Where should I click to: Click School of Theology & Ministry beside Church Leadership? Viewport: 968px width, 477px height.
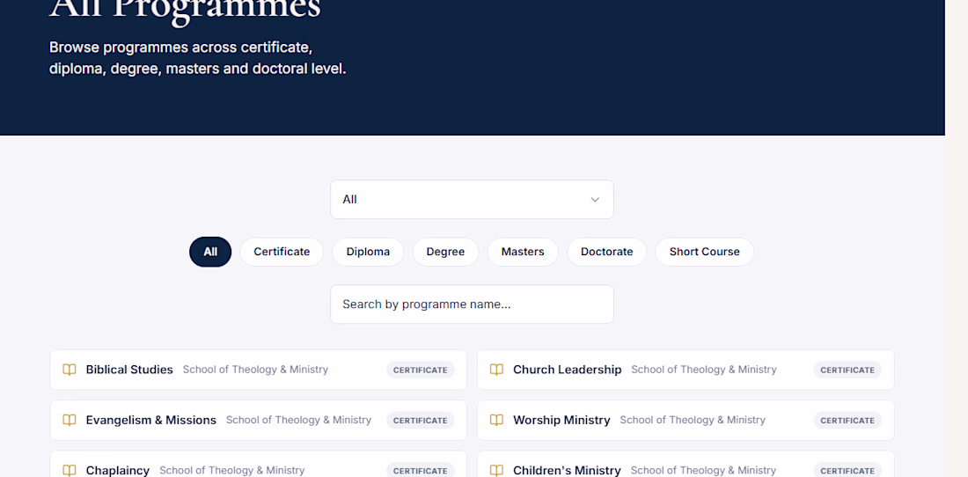point(704,370)
